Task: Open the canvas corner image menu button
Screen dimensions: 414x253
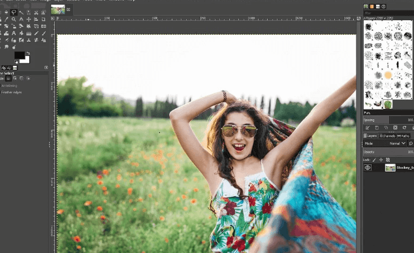Action: tap(52, 18)
